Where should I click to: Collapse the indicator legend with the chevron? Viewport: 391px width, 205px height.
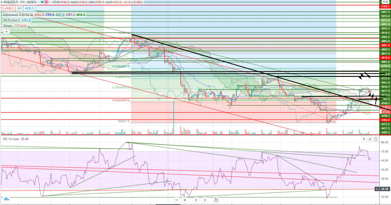tap(6, 31)
